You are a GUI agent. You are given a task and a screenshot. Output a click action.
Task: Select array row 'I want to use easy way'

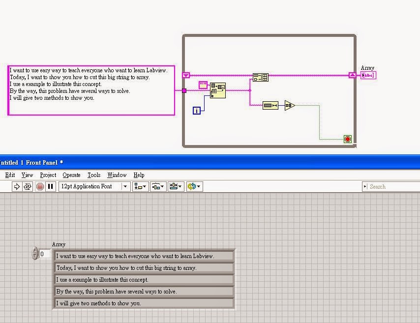pyautogui.click(x=144, y=256)
